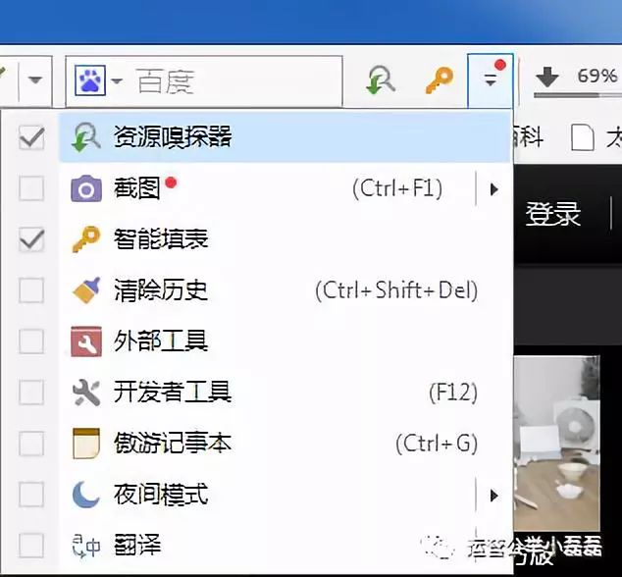Viewport: 622px width, 577px height.
Task: Click inside the 百度 search box
Action: pyautogui.click(x=204, y=81)
